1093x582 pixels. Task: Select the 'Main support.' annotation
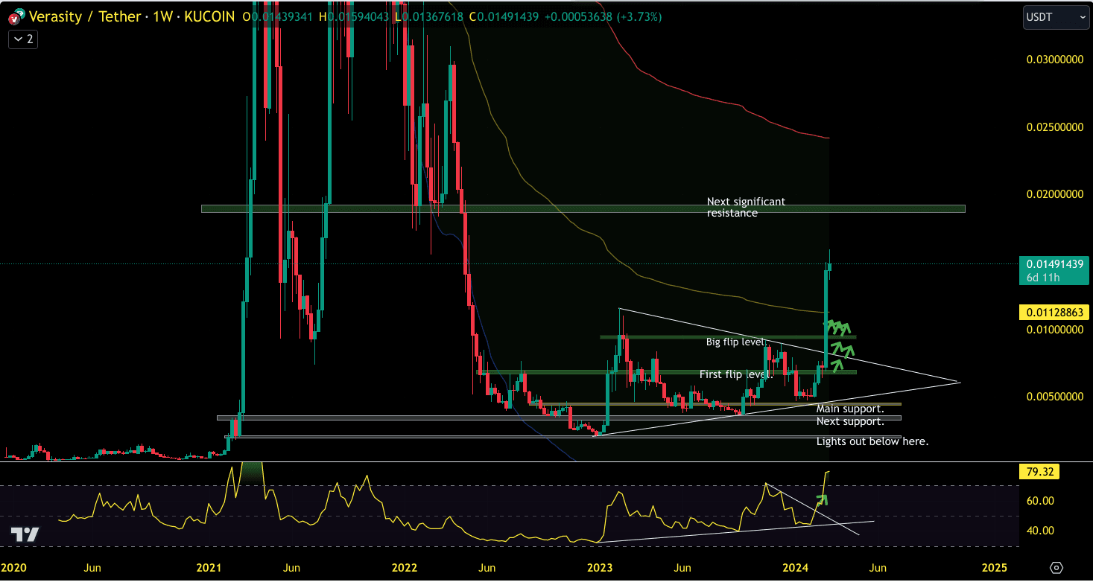(850, 409)
